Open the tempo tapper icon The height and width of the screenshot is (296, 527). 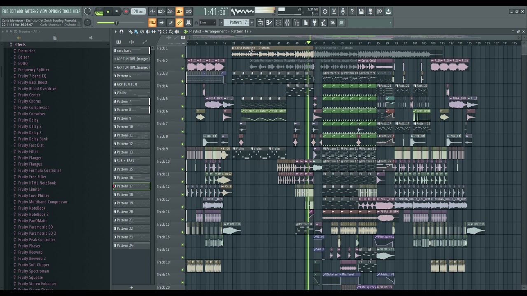tap(324, 23)
